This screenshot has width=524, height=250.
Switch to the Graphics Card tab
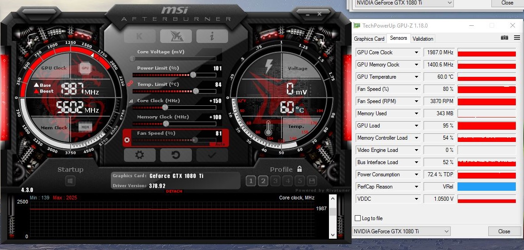[x=369, y=39]
